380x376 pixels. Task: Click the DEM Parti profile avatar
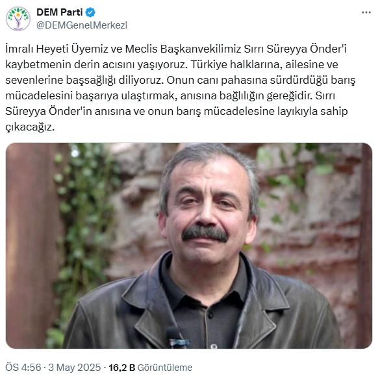(x=18, y=19)
